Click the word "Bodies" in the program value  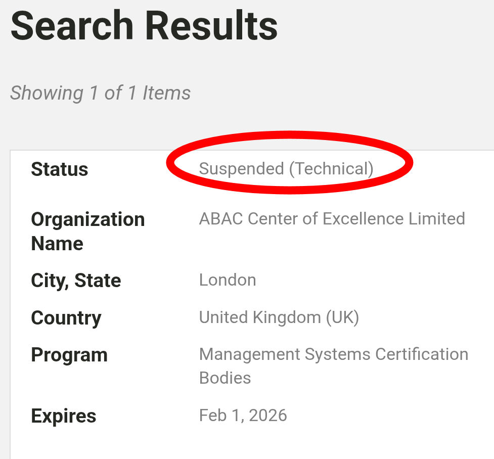(x=225, y=378)
